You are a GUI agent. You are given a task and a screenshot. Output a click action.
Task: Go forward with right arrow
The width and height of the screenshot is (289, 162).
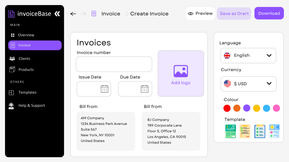(x=84, y=14)
